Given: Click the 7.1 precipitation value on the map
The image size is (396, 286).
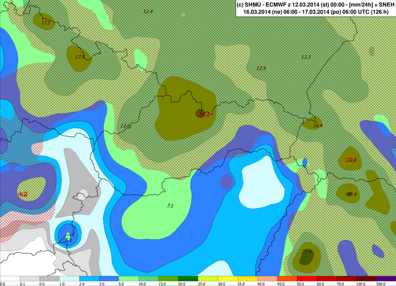Looking at the screenshot, I should click(x=170, y=205).
